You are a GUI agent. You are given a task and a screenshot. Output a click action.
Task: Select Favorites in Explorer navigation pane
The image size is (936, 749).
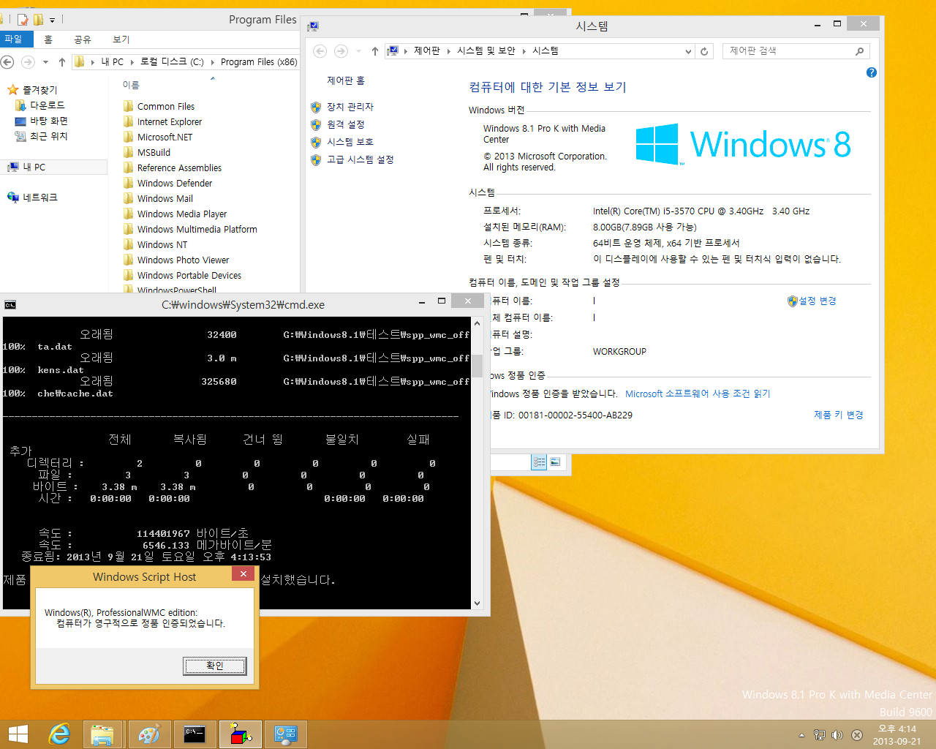(39, 90)
